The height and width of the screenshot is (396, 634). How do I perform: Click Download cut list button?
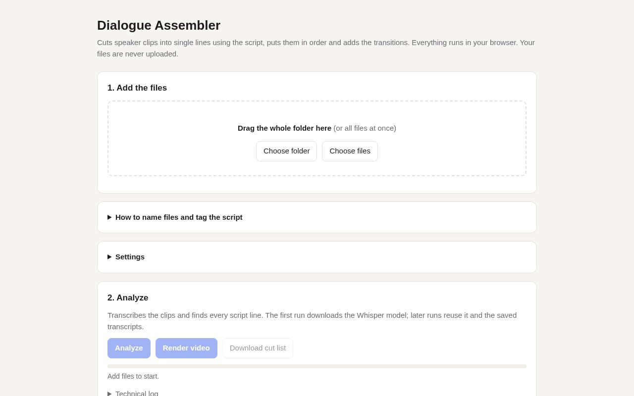point(258,348)
